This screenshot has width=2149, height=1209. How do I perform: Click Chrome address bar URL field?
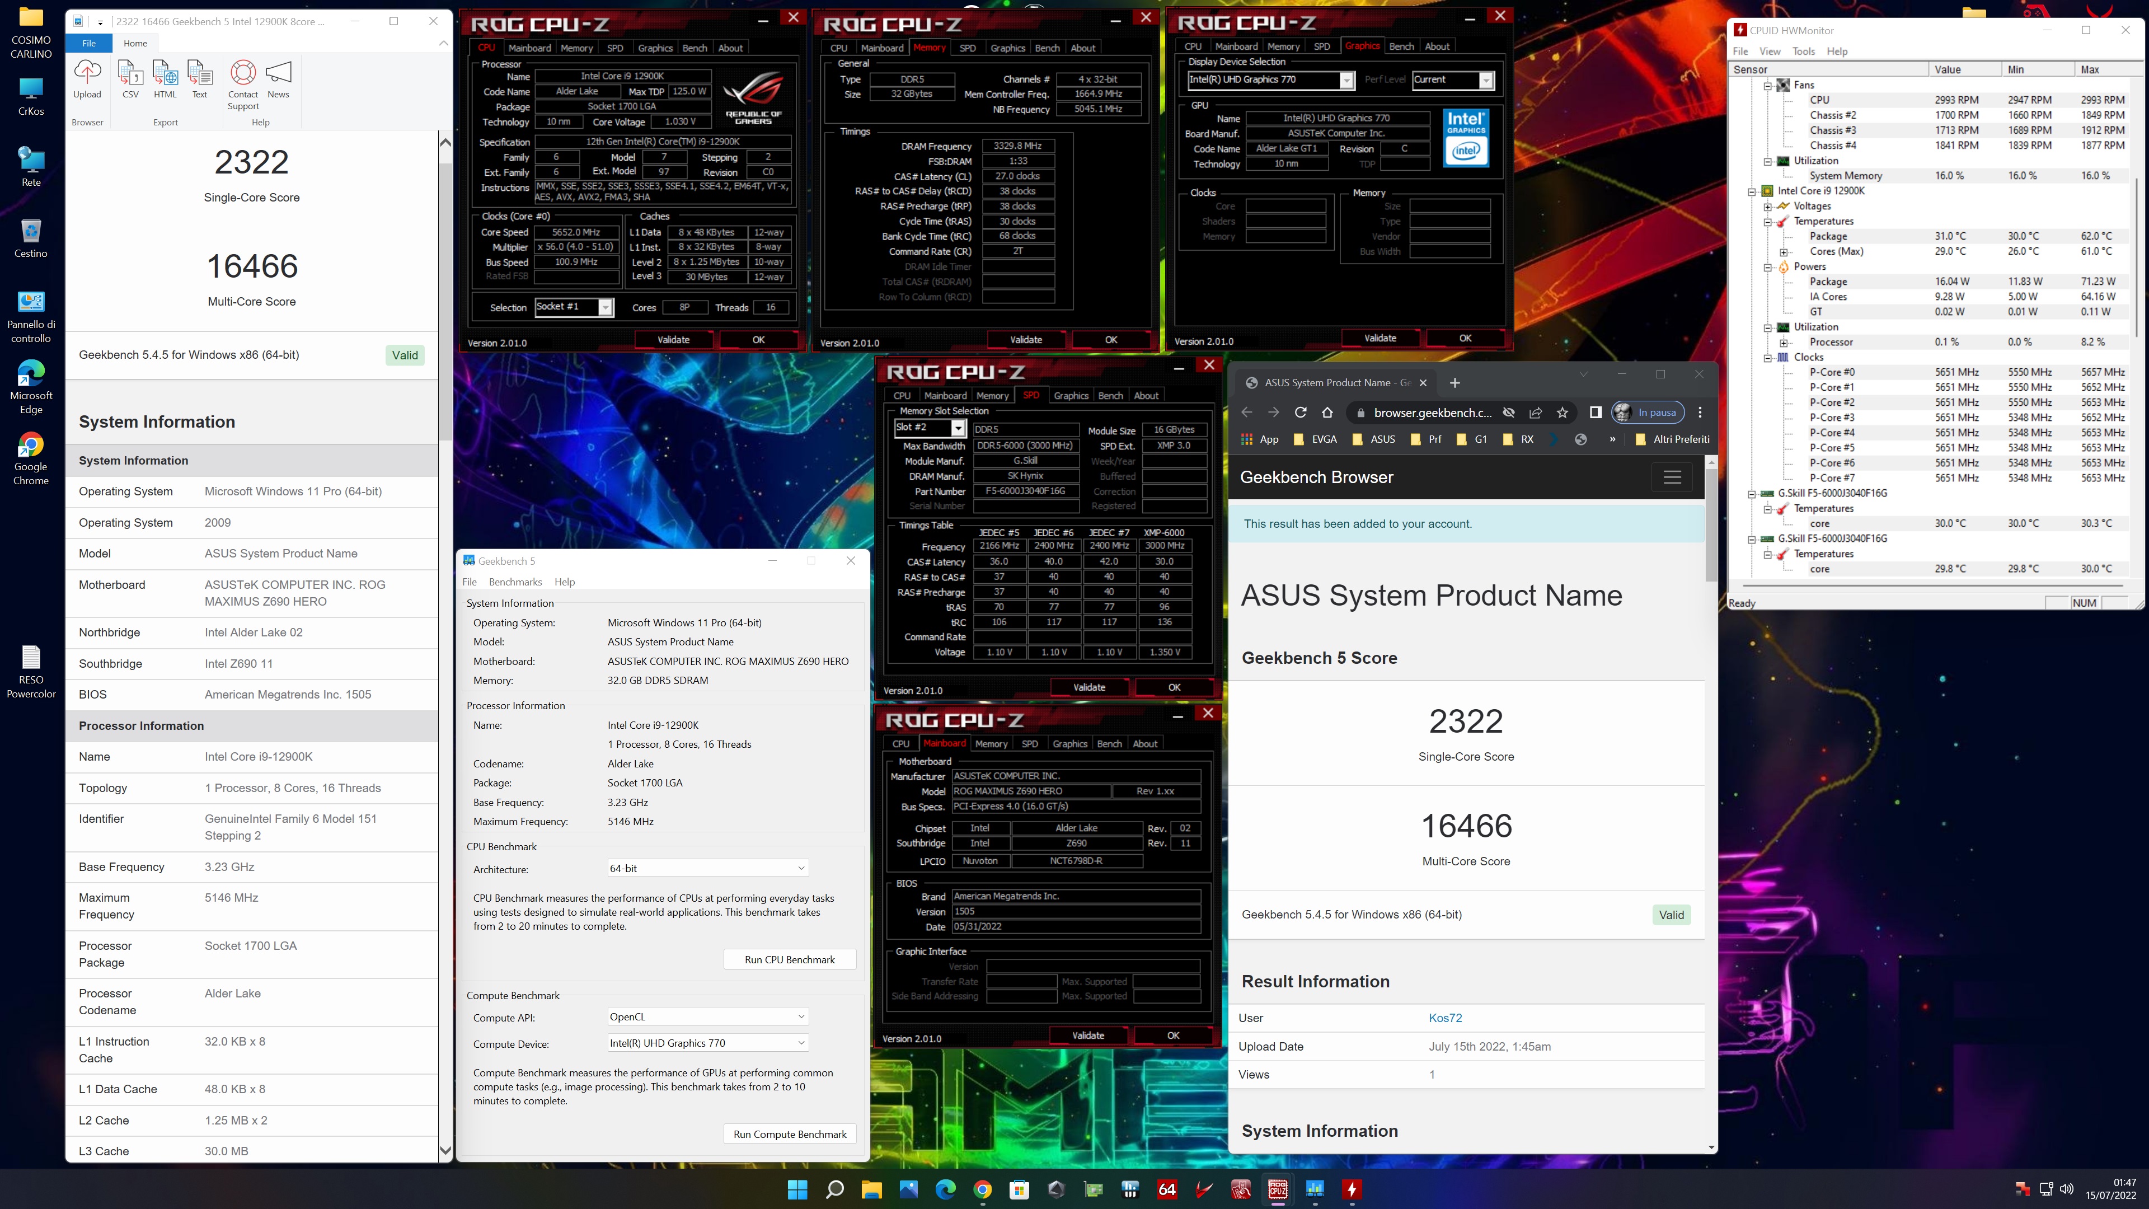pos(1433,412)
